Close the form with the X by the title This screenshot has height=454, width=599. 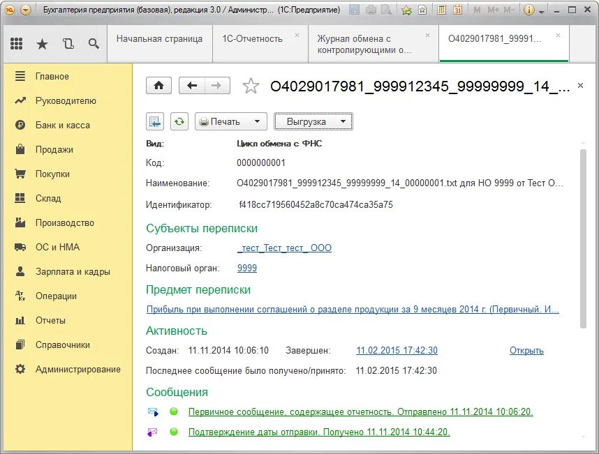coord(580,86)
